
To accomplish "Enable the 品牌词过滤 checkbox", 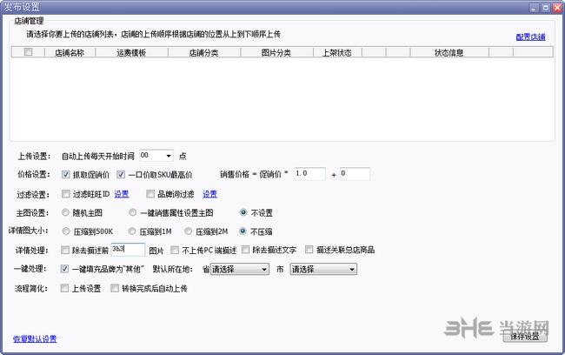I will [150, 194].
